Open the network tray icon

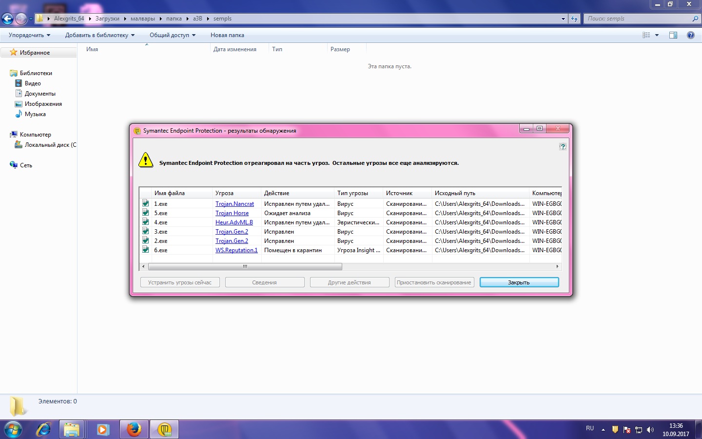tap(639, 429)
